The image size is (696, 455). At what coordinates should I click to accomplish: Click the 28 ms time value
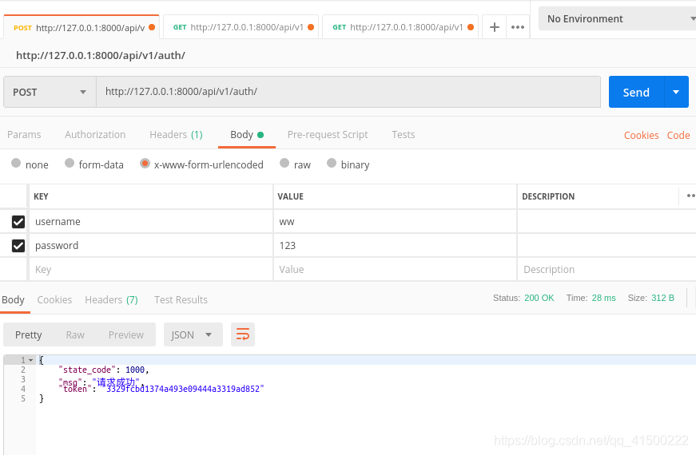[603, 298]
